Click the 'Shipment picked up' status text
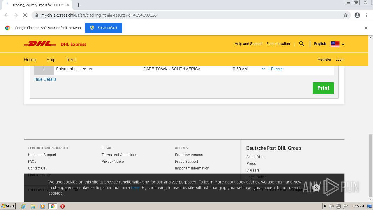This screenshot has height=210, width=373. click(74, 69)
